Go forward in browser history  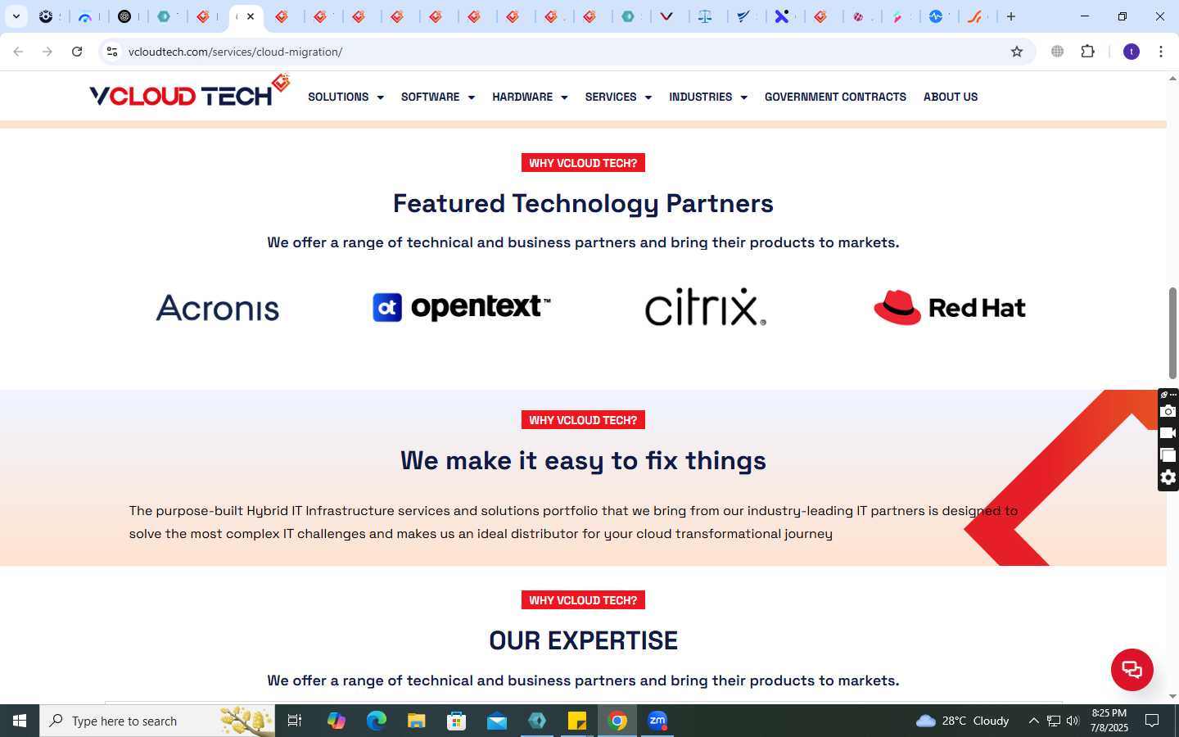[x=47, y=52]
